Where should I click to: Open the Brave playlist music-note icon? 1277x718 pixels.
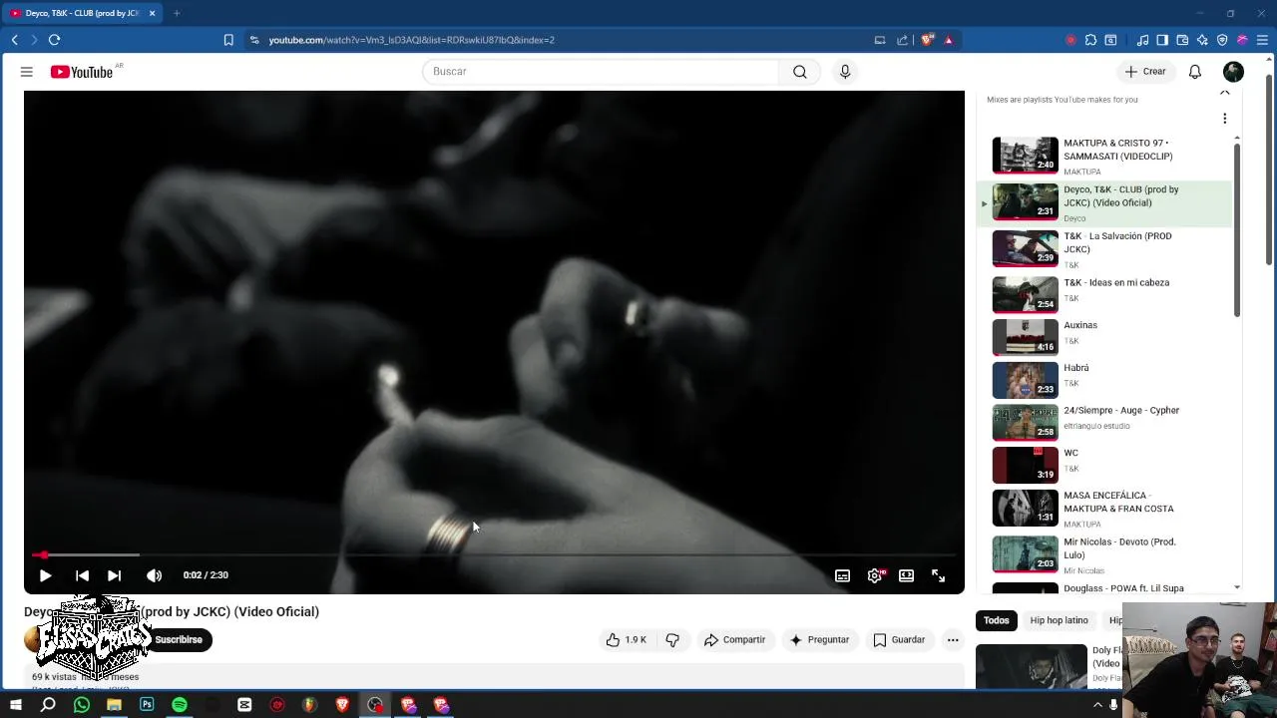[x=1142, y=40]
